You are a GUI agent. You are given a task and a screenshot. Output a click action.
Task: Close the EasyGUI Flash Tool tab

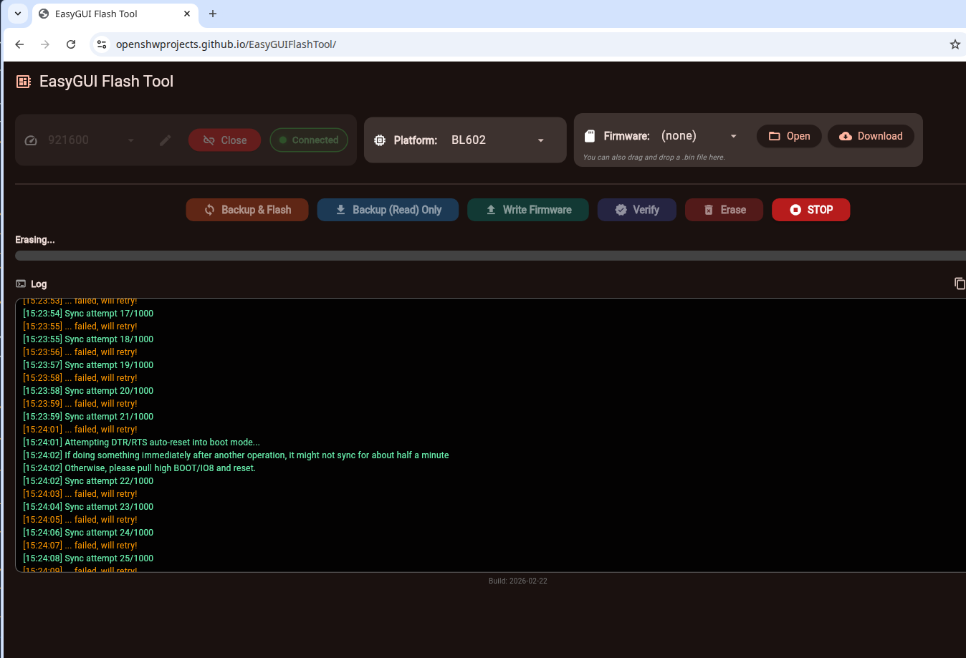pyautogui.click(x=187, y=14)
